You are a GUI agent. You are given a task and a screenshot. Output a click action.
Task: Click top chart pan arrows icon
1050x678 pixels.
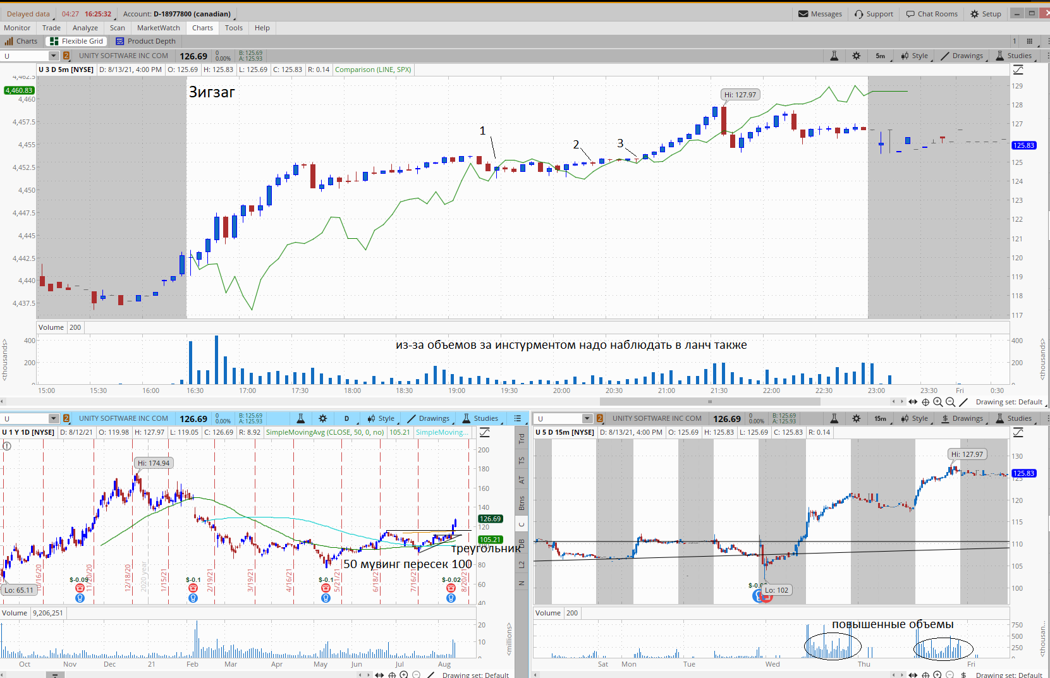[913, 402]
